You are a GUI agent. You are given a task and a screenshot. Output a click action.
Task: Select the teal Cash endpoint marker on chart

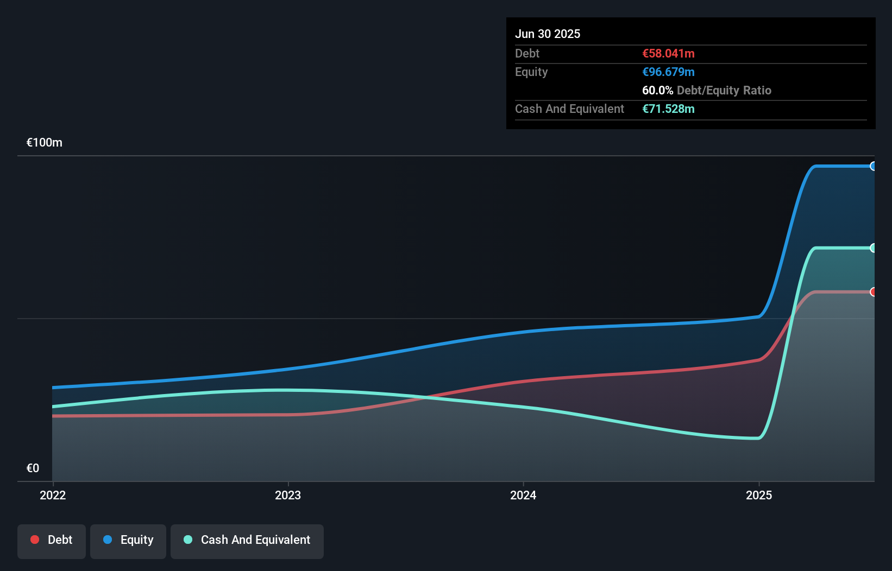874,248
